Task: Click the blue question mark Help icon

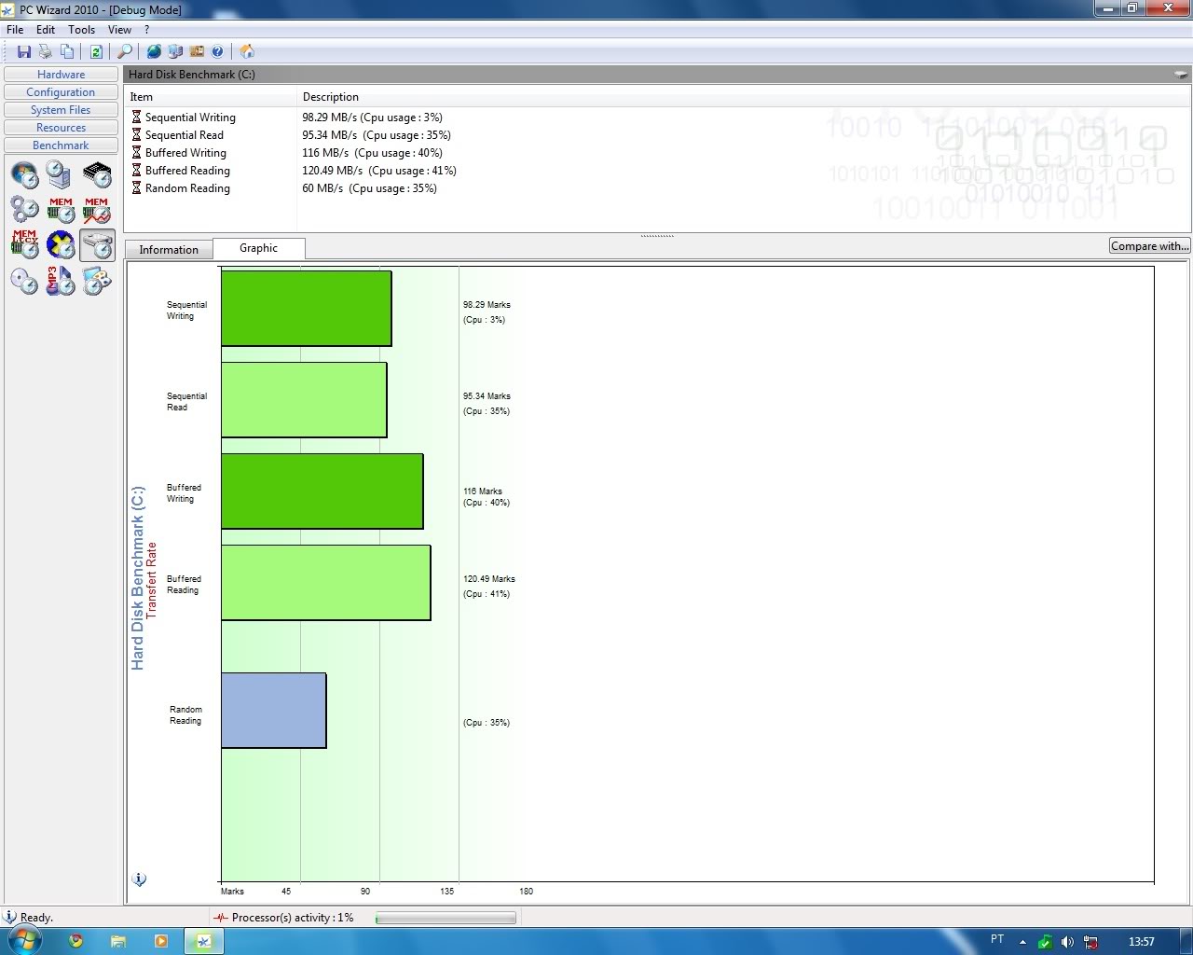Action: click(218, 51)
